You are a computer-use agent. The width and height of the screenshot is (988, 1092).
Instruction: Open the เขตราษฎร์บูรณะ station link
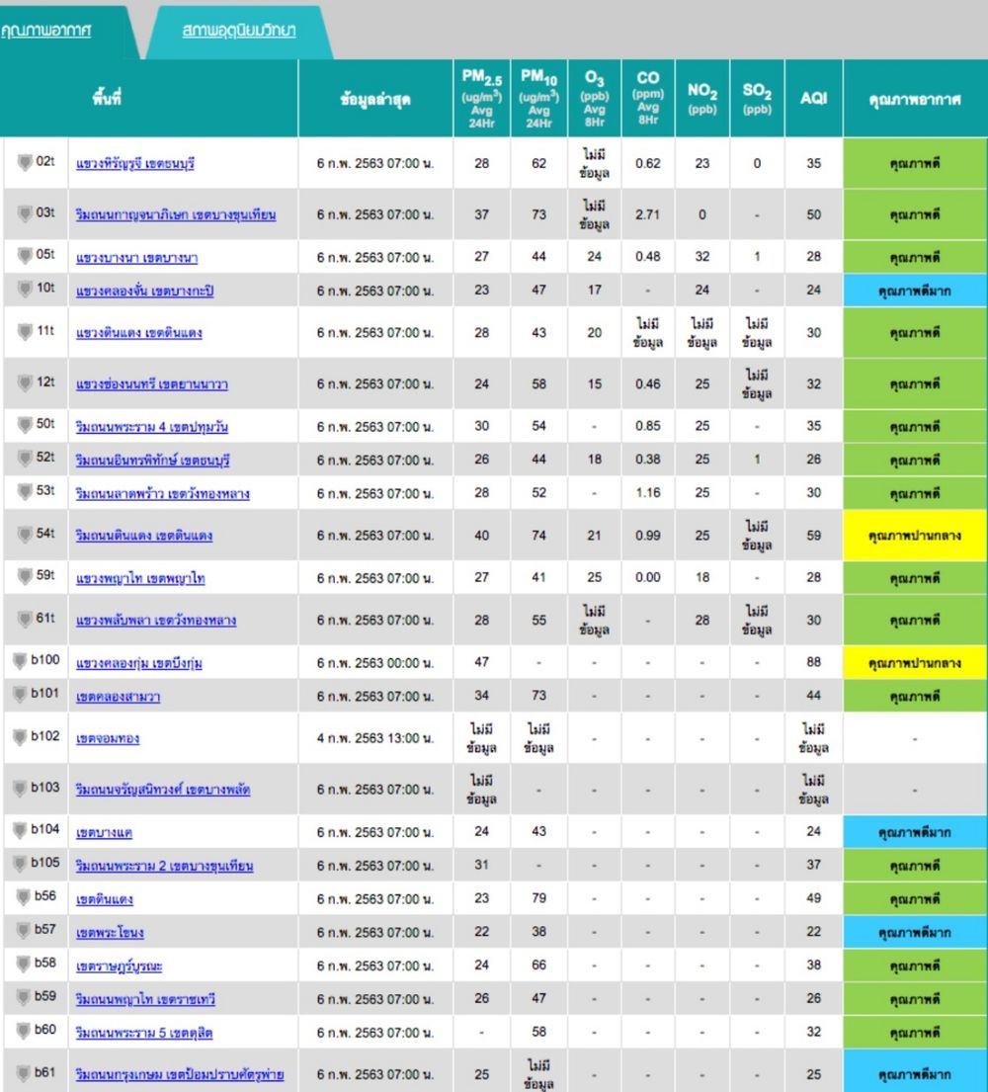[119, 966]
